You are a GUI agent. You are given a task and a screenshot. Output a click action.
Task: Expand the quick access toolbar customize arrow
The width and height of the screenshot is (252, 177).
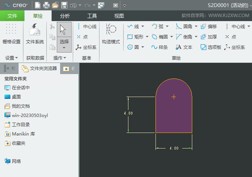pyautogui.click(x=124, y=6)
